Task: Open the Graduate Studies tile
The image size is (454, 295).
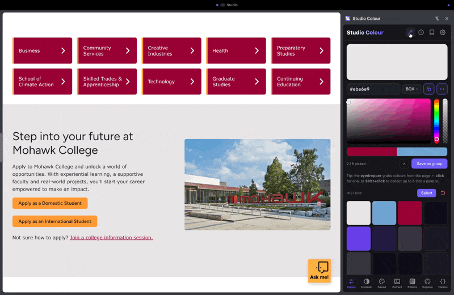Action: (x=236, y=82)
